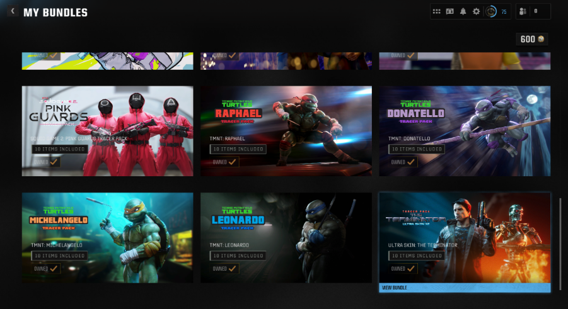568x309 pixels.
Task: Open the camera/map icon next to grid menu
Action: (449, 11)
